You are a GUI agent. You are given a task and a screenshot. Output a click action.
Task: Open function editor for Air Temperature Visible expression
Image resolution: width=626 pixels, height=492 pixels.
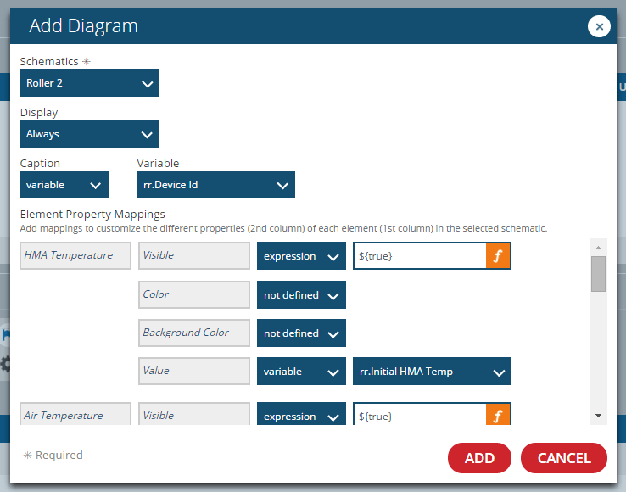tap(498, 415)
